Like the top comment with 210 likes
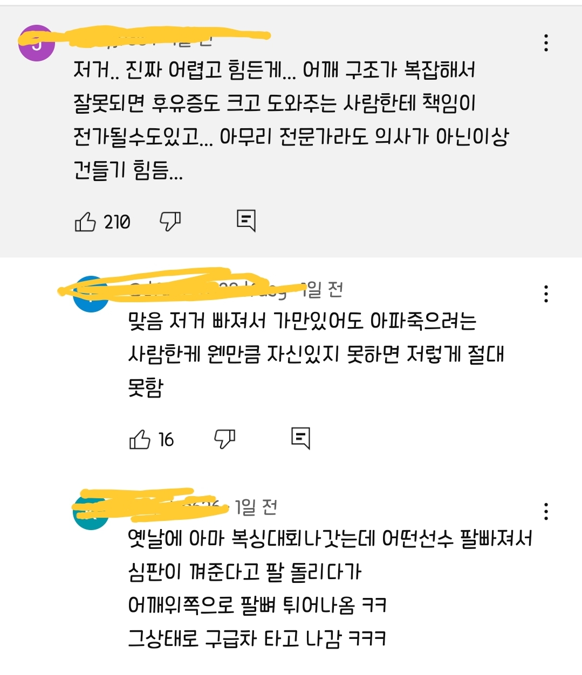The image size is (582, 675). coord(85,221)
